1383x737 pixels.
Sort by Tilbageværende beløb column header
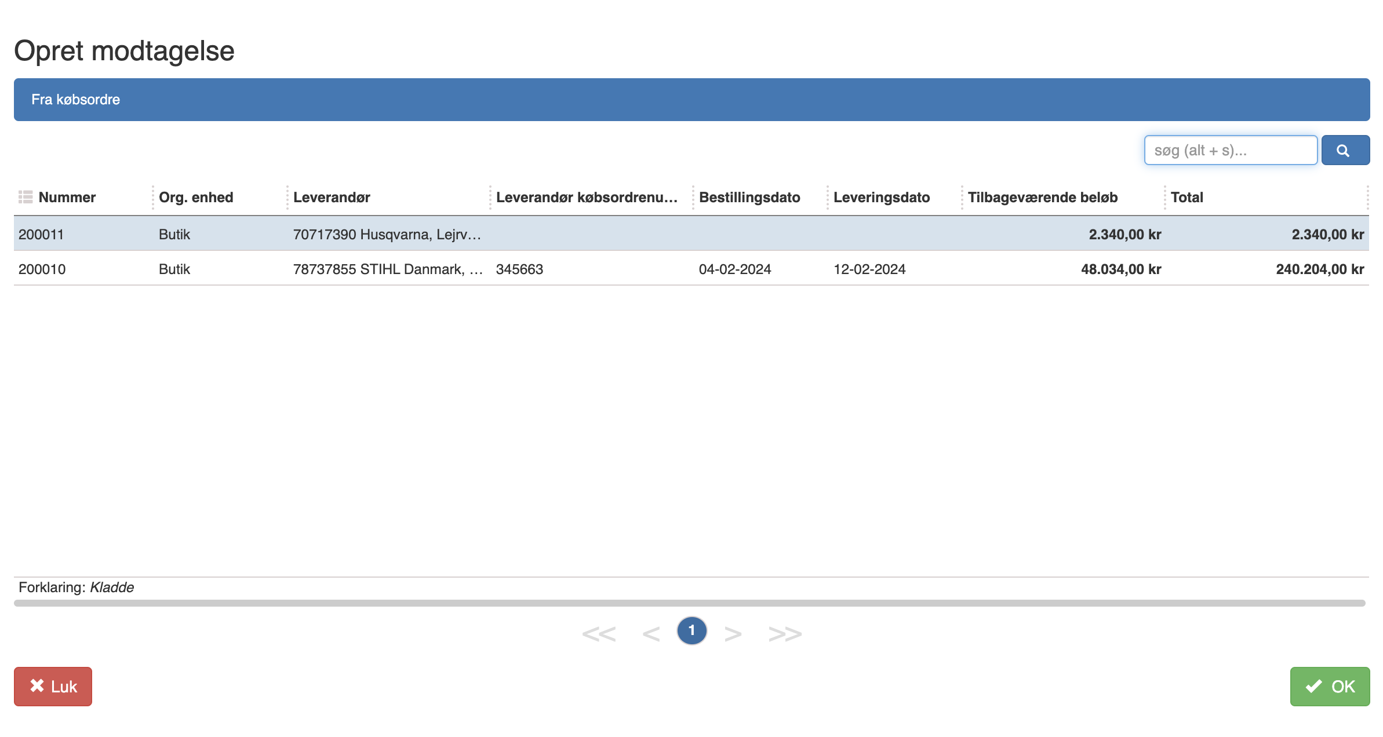[1043, 198]
